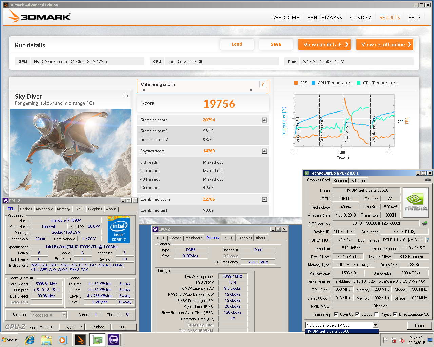Switch to Validation tab in GPU-Z
This screenshot has height=347, width=434.
coord(358,181)
